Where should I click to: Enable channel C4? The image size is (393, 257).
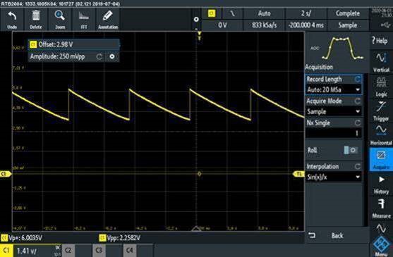point(130,251)
